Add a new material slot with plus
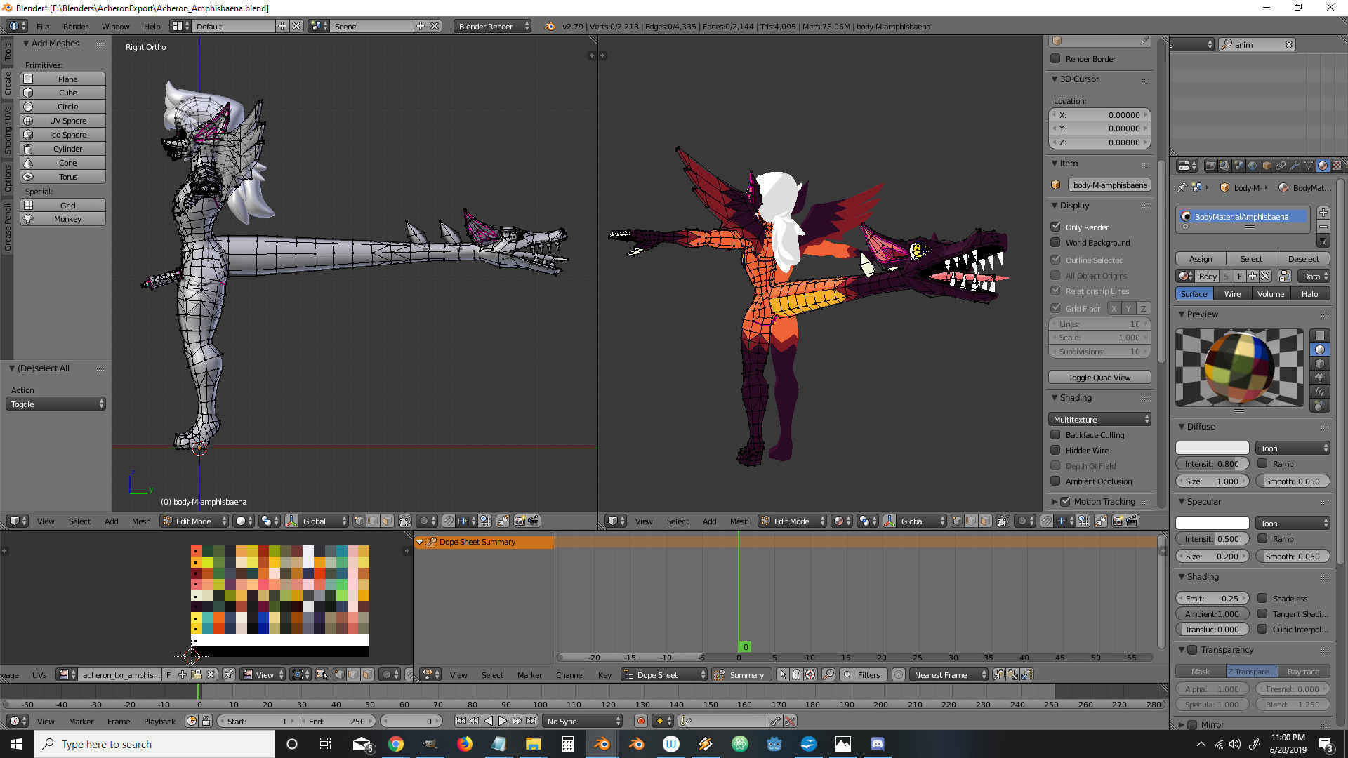Viewport: 1348px width, 758px height. click(1323, 213)
